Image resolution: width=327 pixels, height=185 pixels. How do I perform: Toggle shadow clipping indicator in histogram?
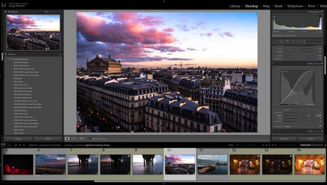pyautogui.click(x=274, y=16)
